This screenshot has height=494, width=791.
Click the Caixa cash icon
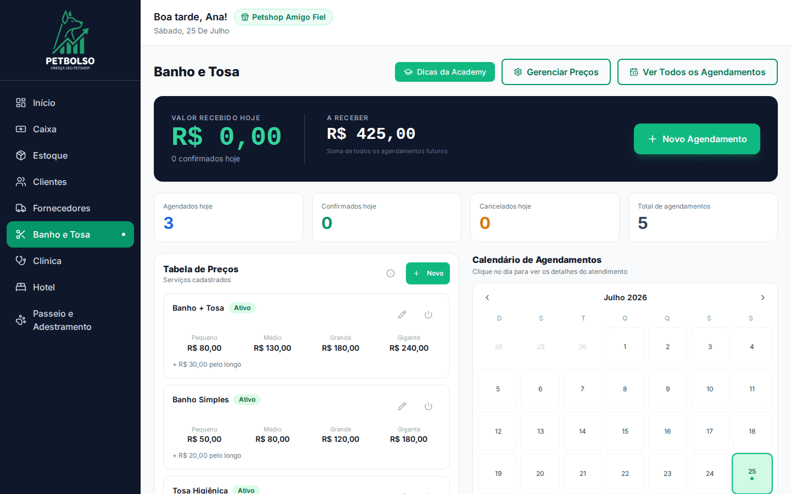coord(21,129)
